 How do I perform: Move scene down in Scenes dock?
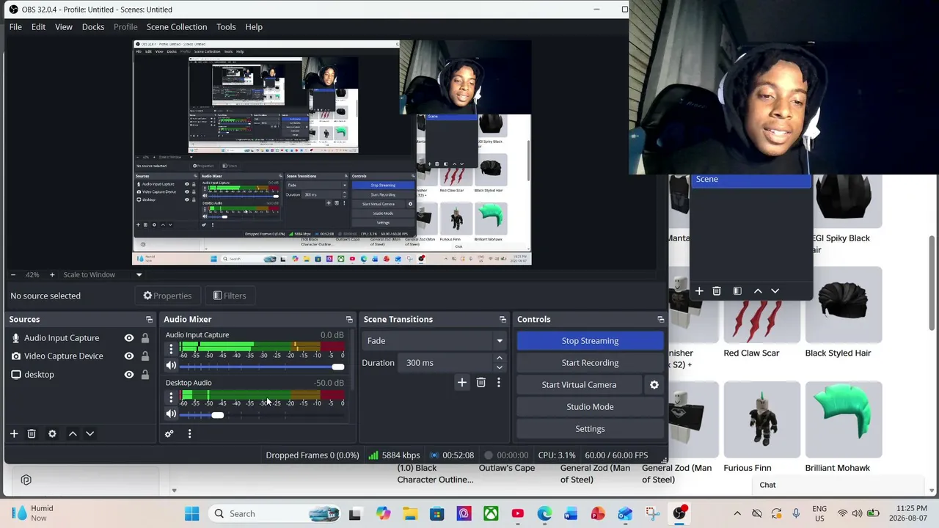click(x=775, y=291)
